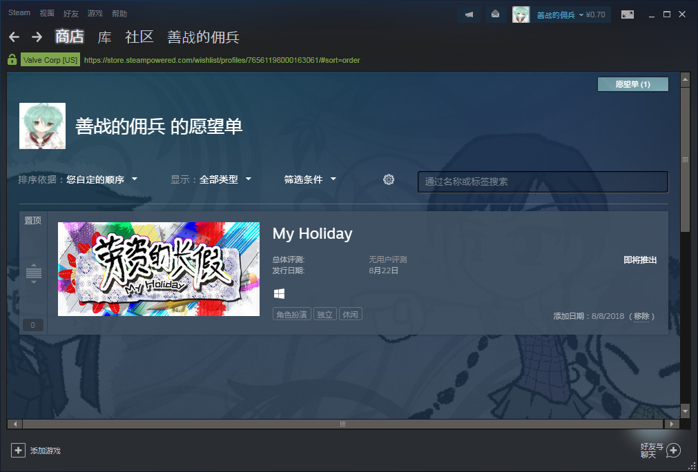Click the vertical scrollbar thumb
Viewport: 698px width, 472px height.
[x=685, y=160]
